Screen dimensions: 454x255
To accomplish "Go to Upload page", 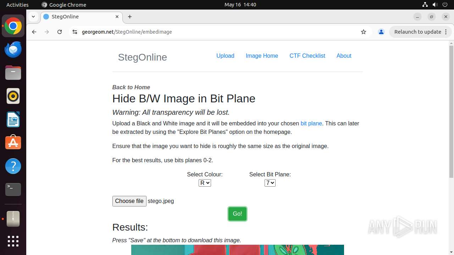I will click(225, 56).
